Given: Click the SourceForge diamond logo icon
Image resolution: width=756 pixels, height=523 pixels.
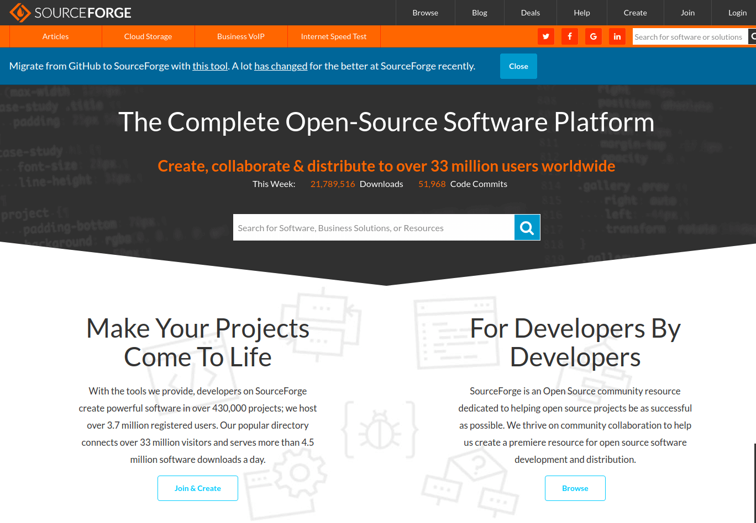Looking at the screenshot, I should tap(20, 13).
